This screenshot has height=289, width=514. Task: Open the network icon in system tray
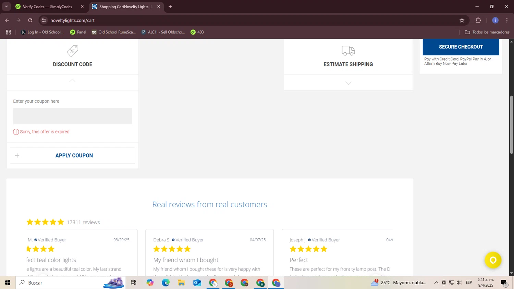452,283
